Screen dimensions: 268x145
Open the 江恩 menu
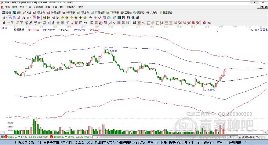coord(29,7)
